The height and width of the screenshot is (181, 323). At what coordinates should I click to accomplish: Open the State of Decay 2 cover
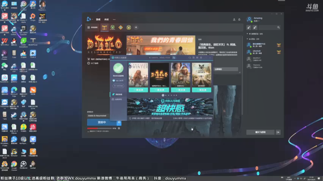[x=201, y=75]
